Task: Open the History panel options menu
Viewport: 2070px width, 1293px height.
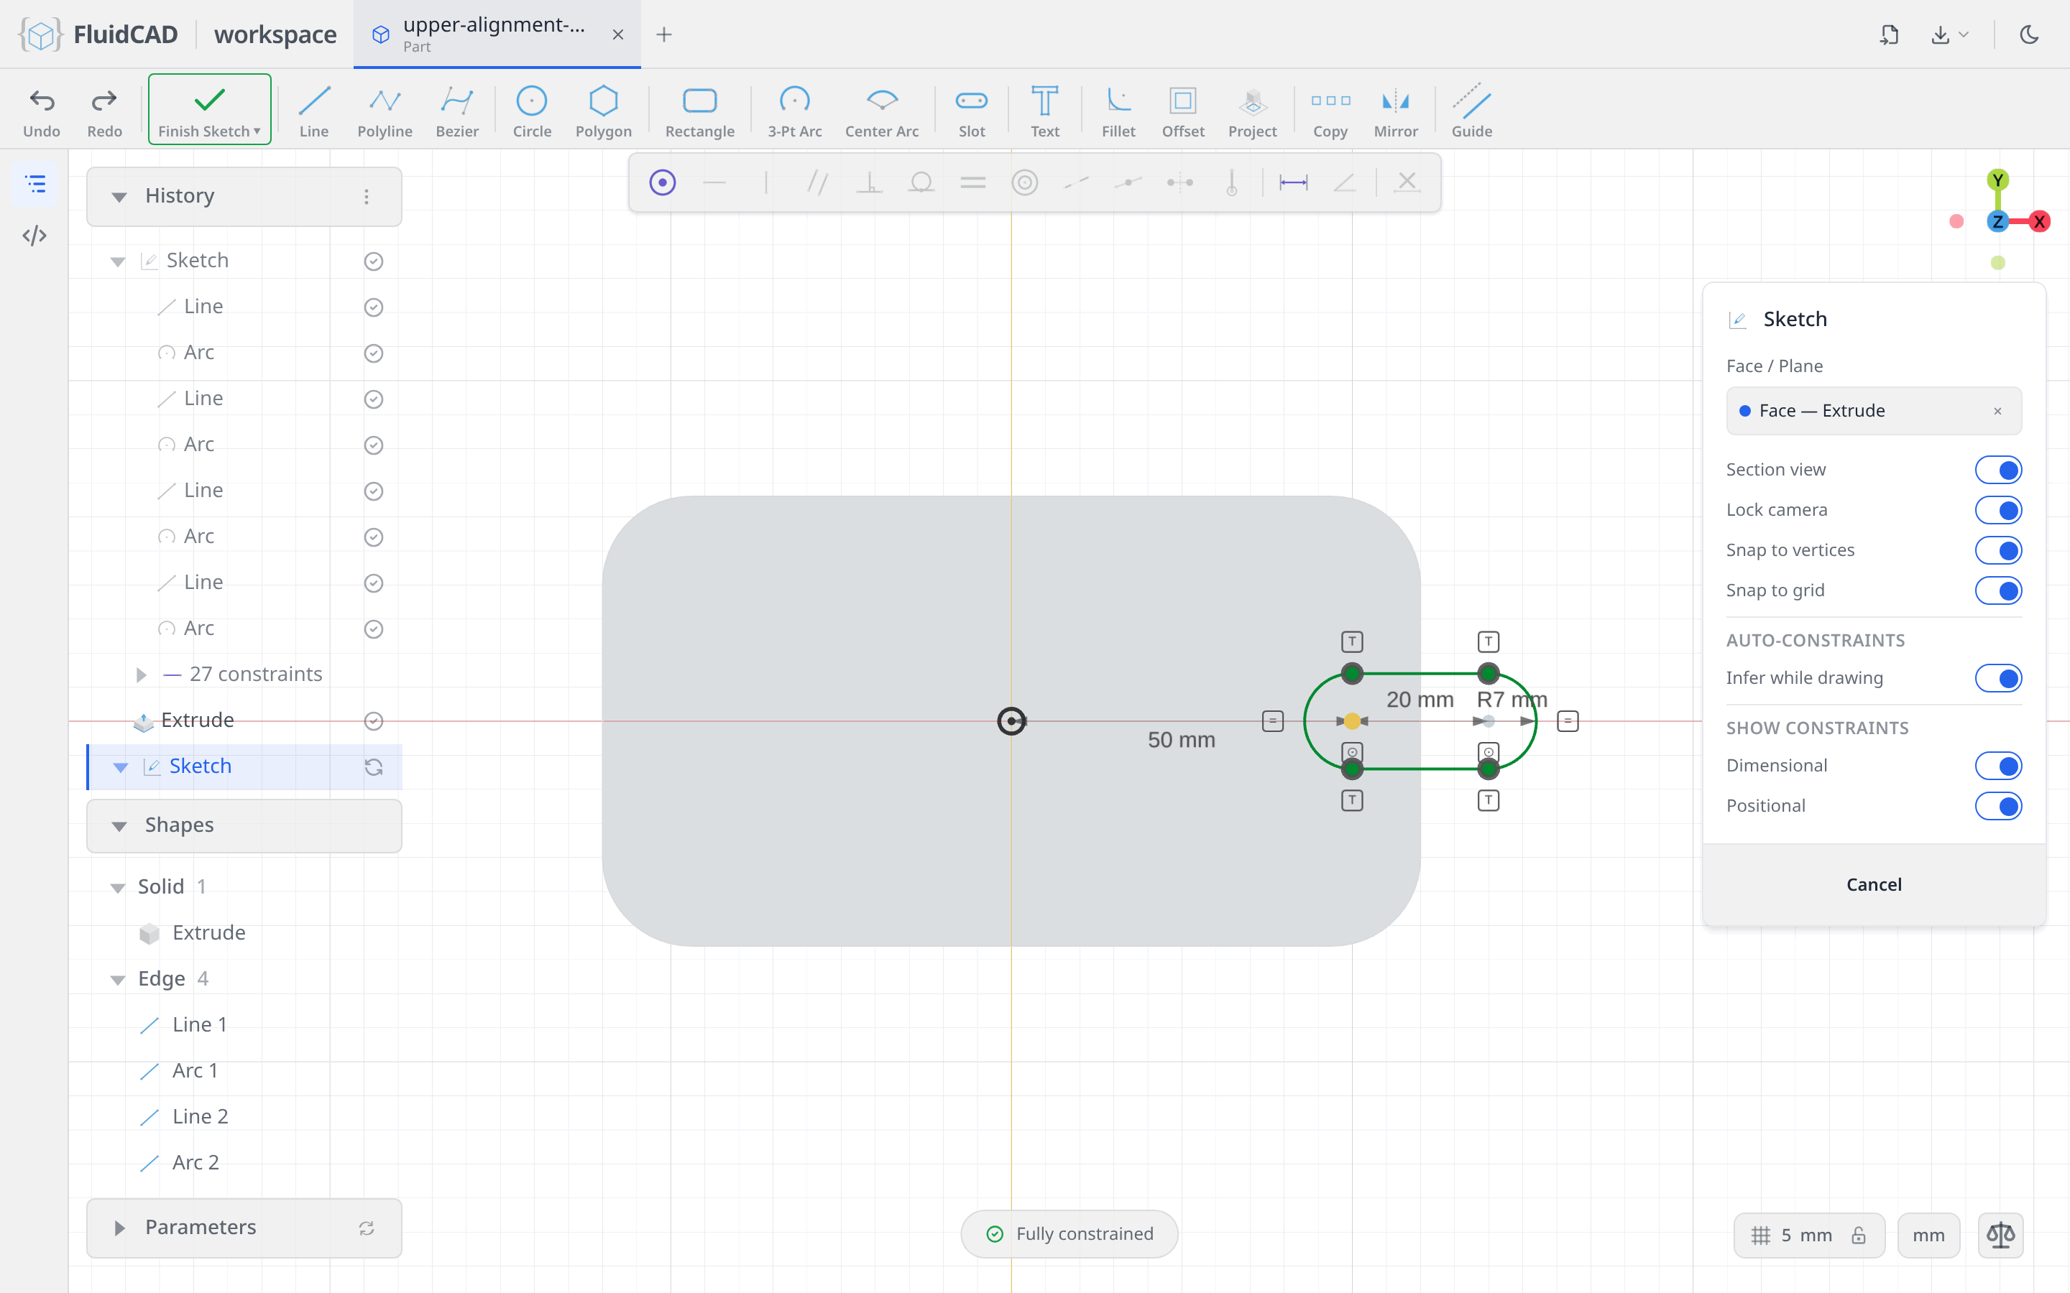Action: 366,197
